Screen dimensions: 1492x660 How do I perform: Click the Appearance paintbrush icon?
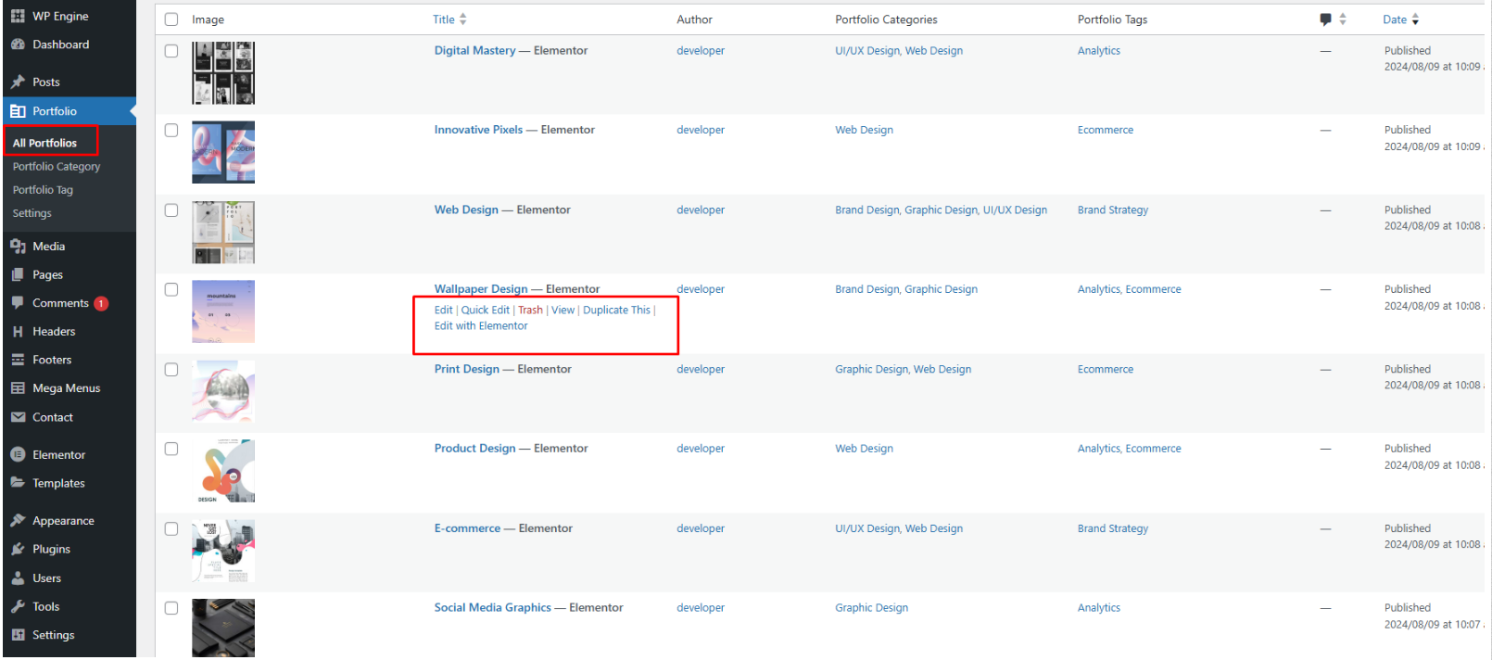(x=18, y=520)
